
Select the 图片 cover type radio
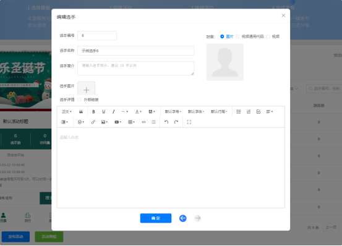222,36
